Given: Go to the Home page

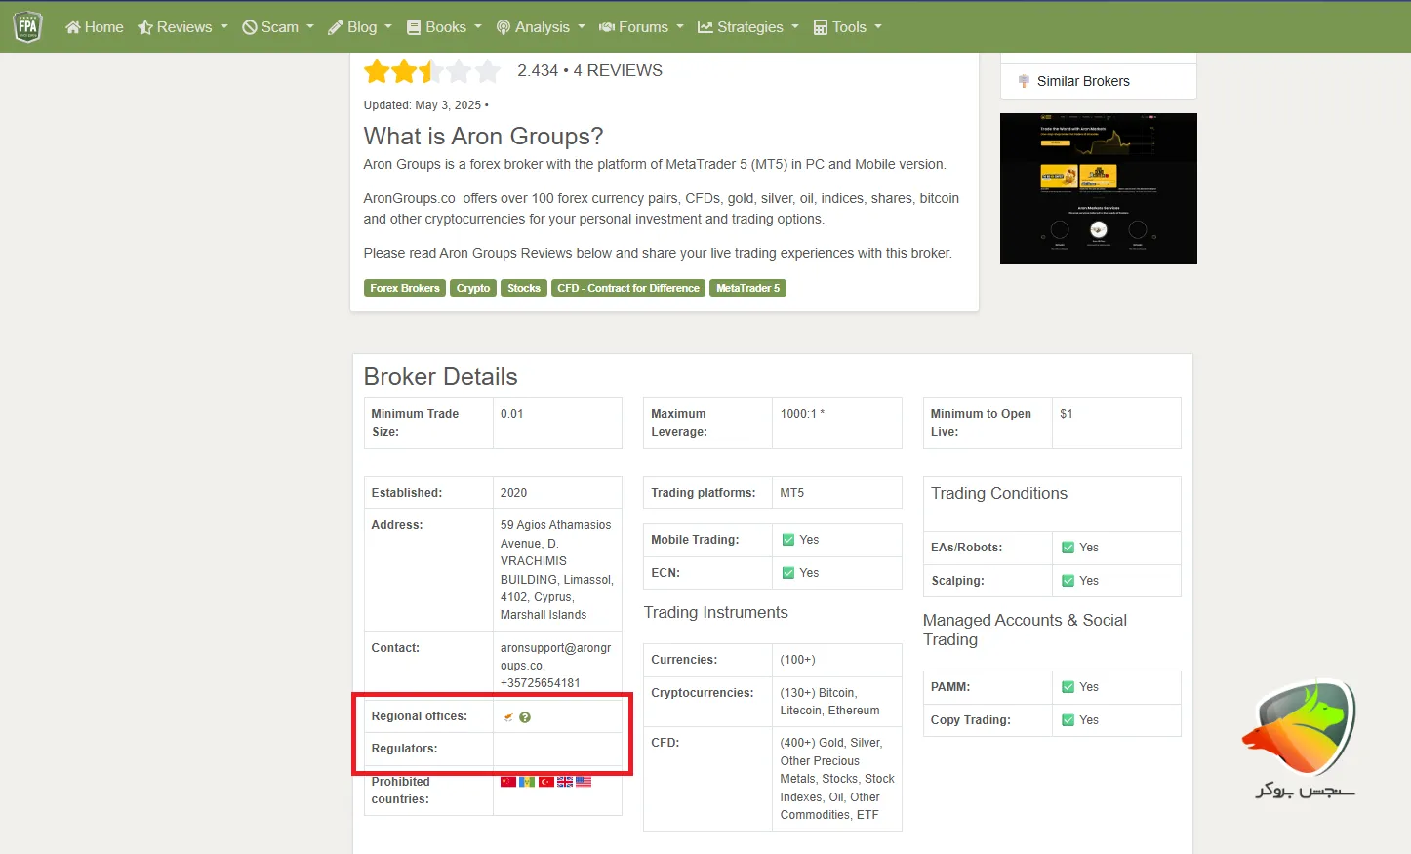Looking at the screenshot, I should click(95, 27).
